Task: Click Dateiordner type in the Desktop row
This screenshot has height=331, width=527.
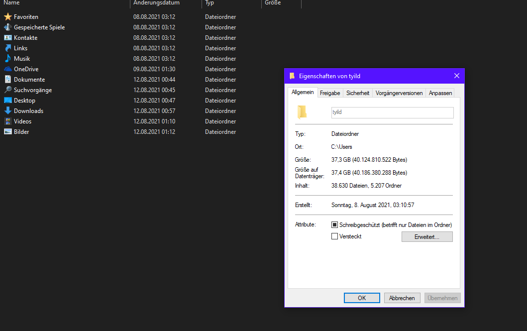Action: (220, 100)
